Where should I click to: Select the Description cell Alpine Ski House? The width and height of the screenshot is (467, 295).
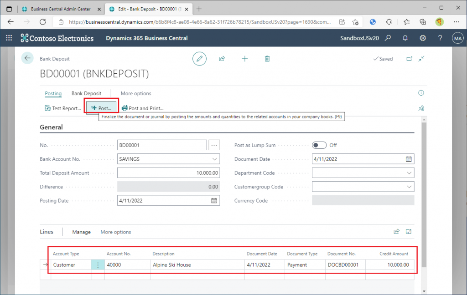197,264
